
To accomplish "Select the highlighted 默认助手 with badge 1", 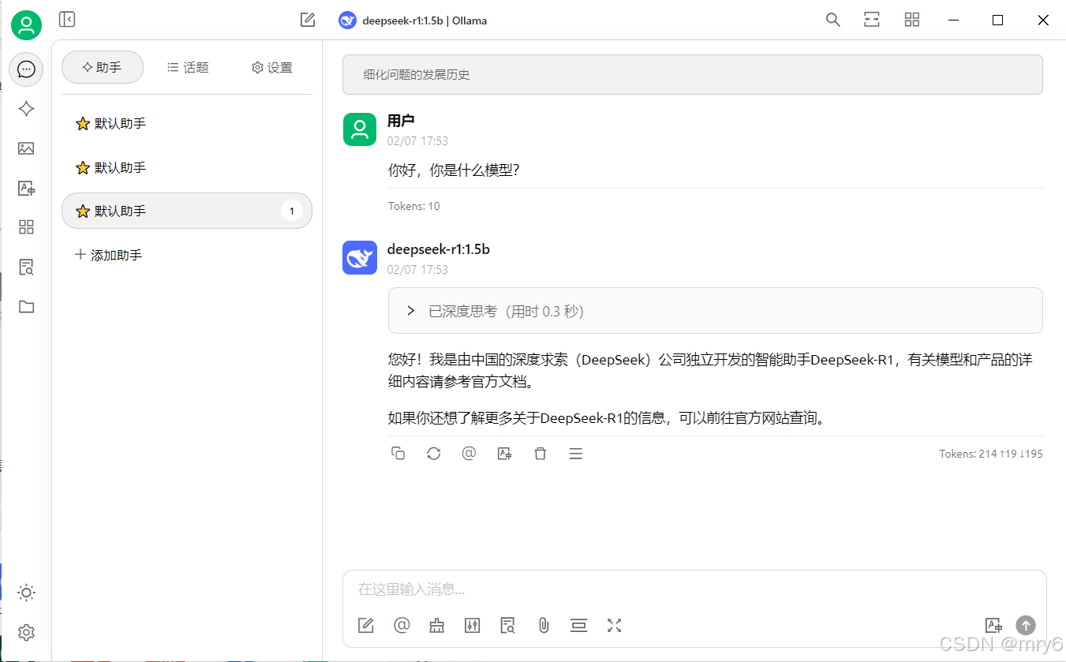I will pyautogui.click(x=187, y=211).
